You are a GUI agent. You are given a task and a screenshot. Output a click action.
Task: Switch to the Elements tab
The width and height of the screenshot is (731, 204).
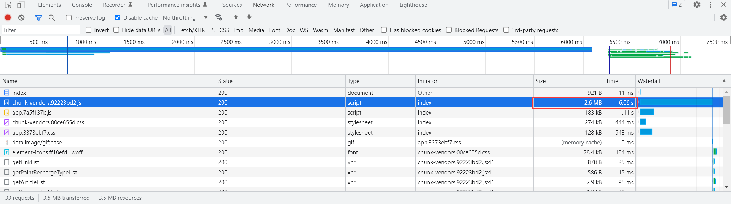pos(49,5)
